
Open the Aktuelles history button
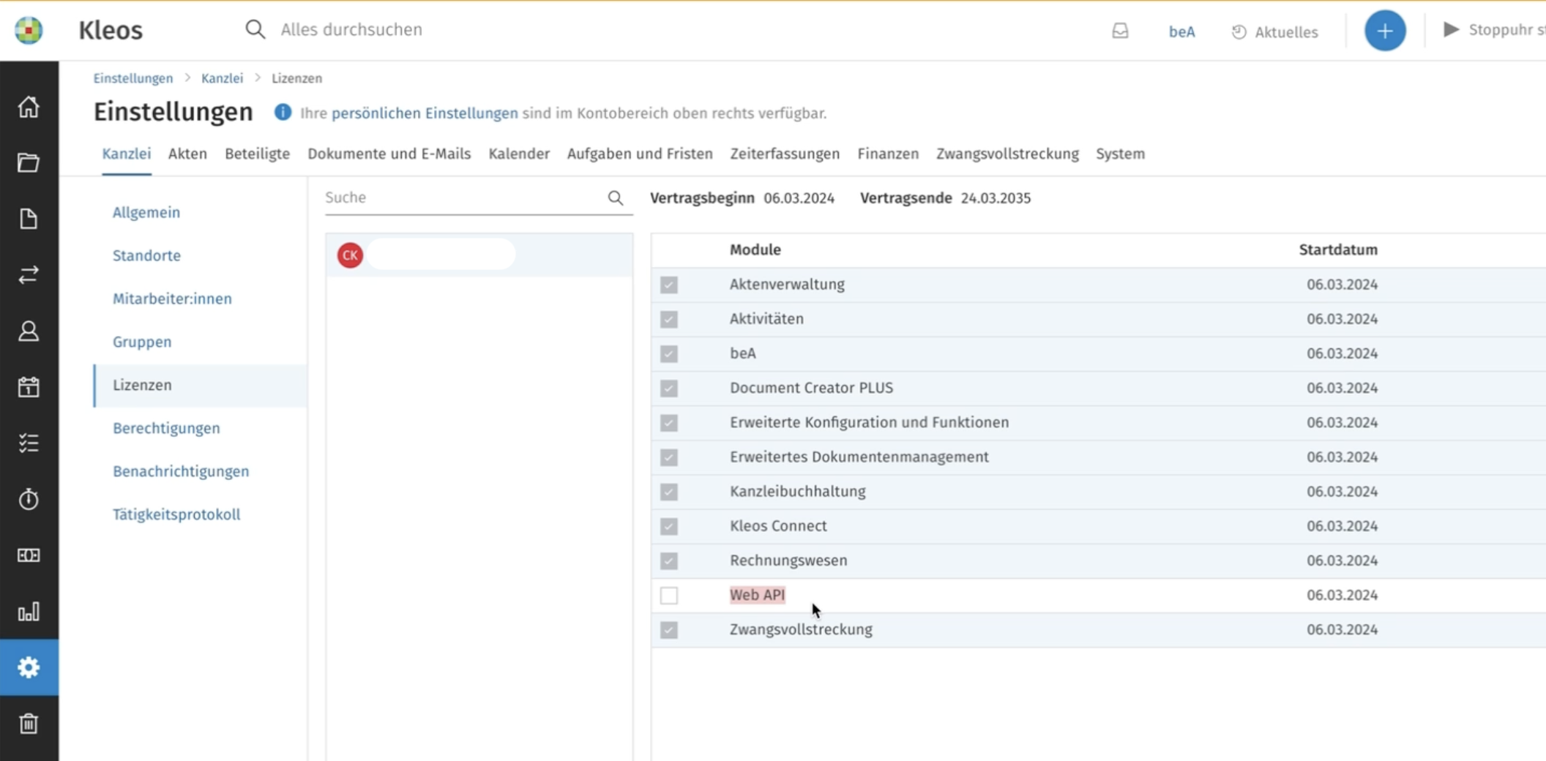(x=1274, y=31)
